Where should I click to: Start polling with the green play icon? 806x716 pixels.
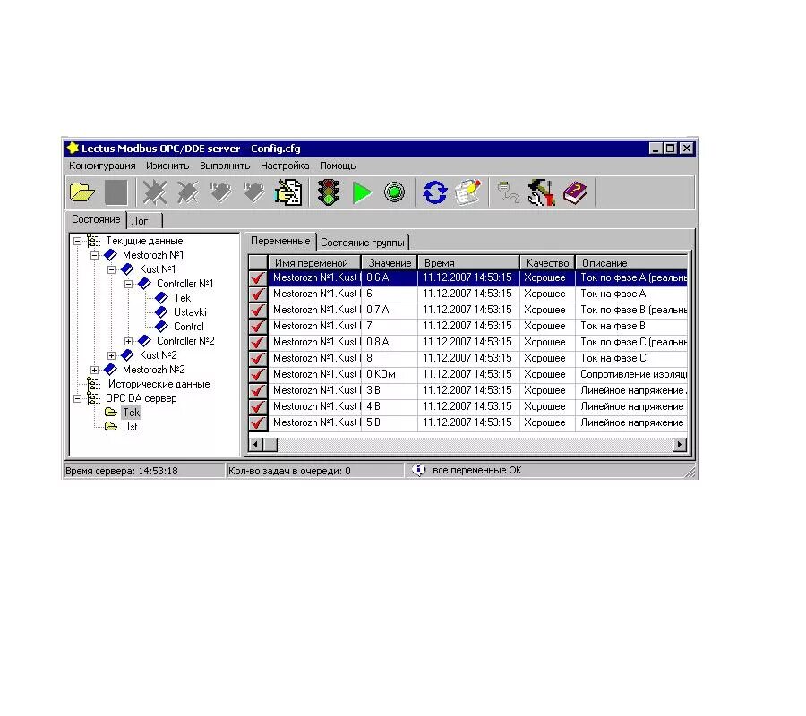click(362, 193)
